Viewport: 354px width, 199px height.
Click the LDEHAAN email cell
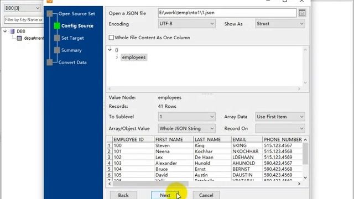tap(247, 157)
